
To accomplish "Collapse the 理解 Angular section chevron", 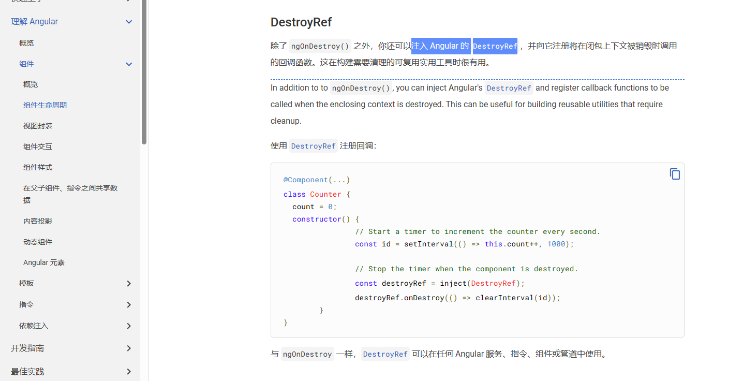I will coord(129,22).
